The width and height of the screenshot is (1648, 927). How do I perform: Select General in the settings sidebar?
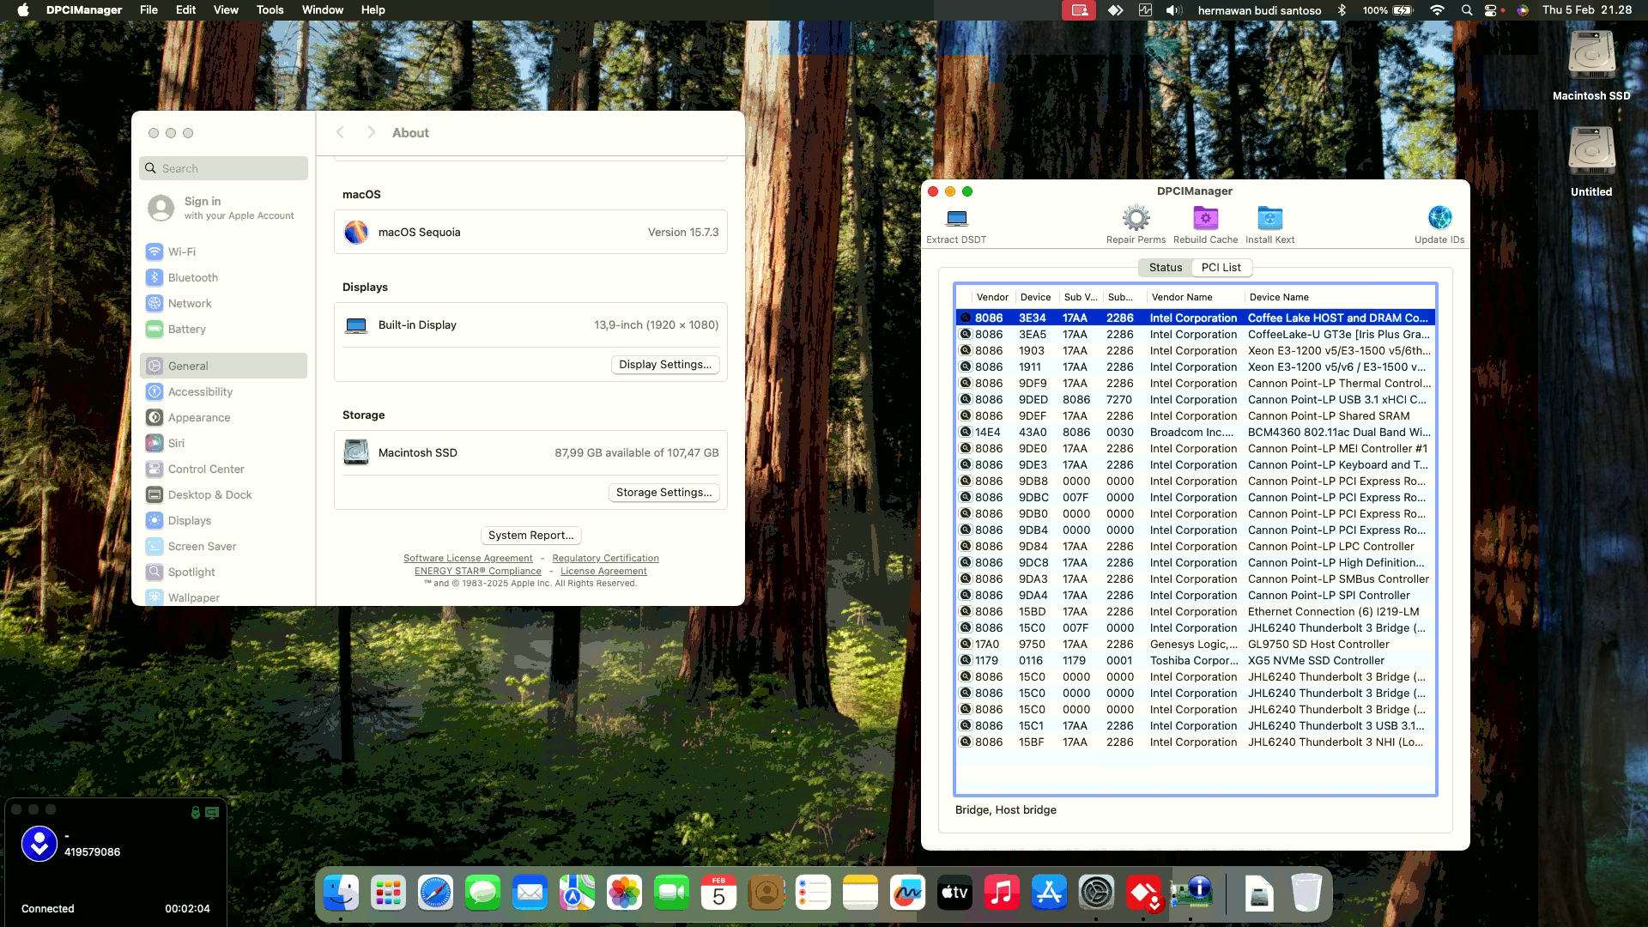coord(223,366)
